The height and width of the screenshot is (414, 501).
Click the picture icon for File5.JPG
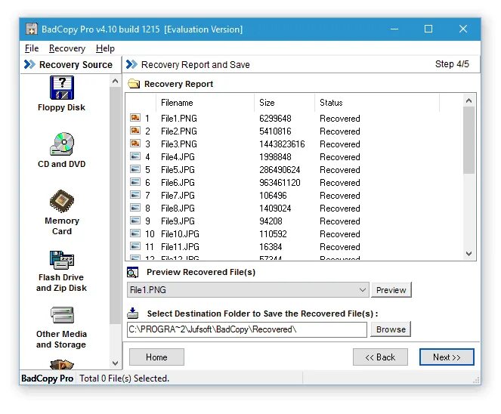(135, 169)
